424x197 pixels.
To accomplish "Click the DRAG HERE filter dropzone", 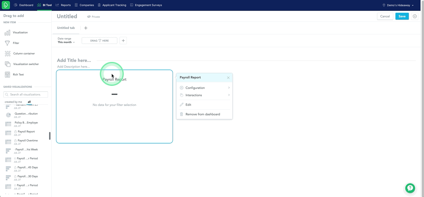I will click(x=100, y=41).
